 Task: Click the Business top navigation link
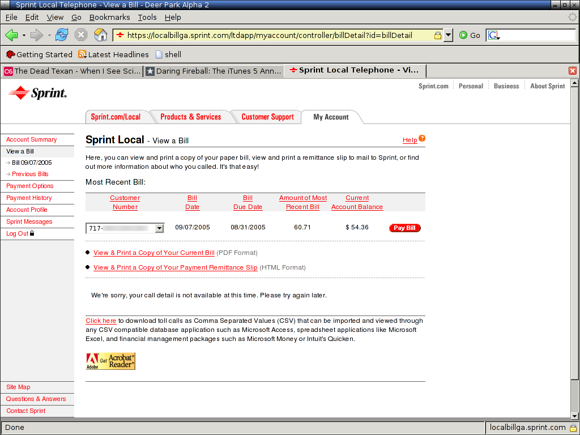point(506,86)
